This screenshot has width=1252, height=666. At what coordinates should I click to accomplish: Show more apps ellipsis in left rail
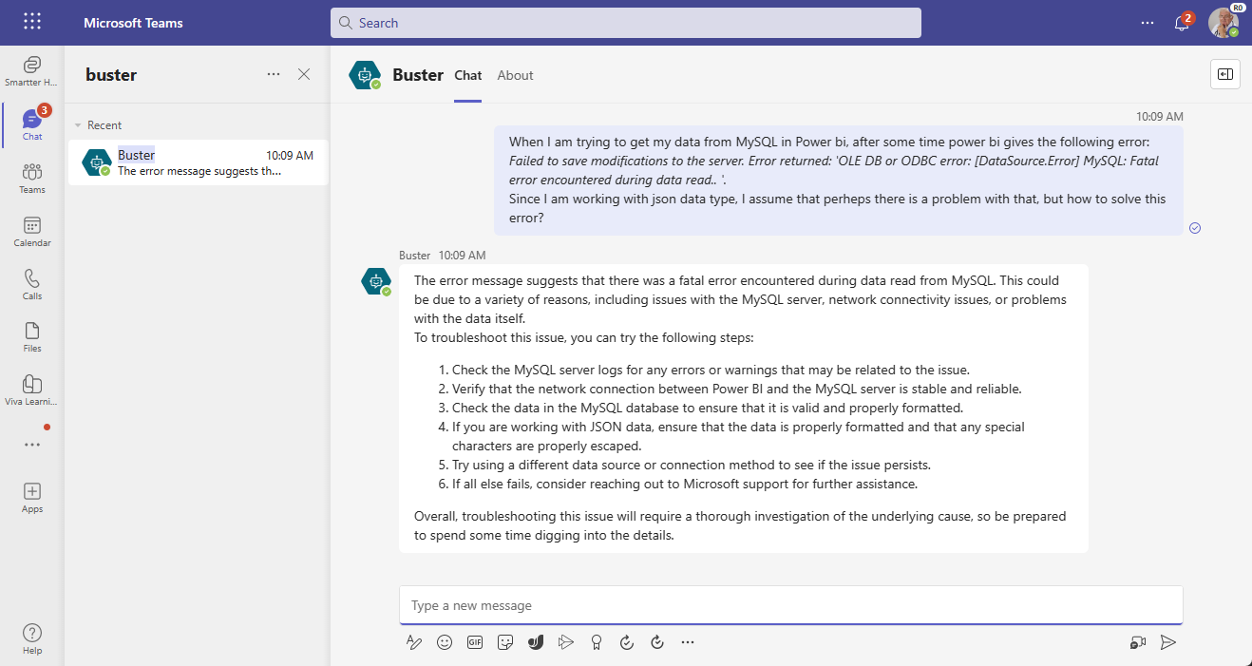tap(31, 444)
